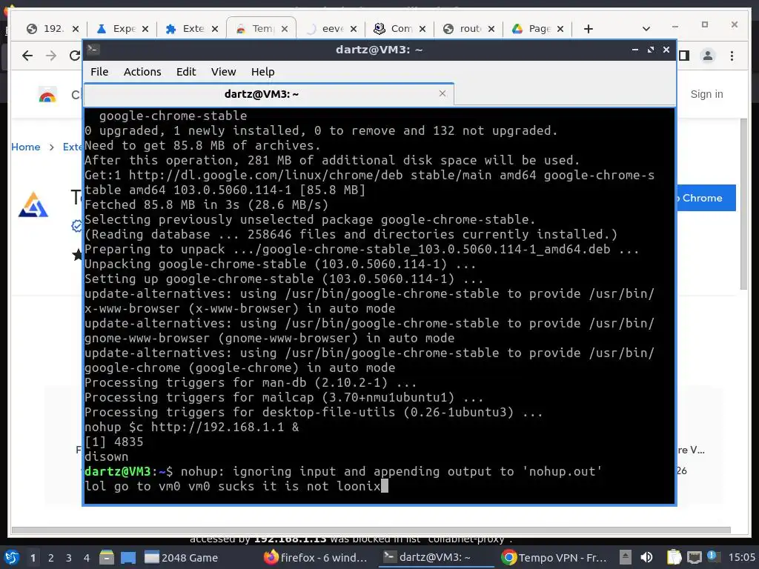Reload the Chrome page
The width and height of the screenshot is (759, 569).
coord(75,56)
